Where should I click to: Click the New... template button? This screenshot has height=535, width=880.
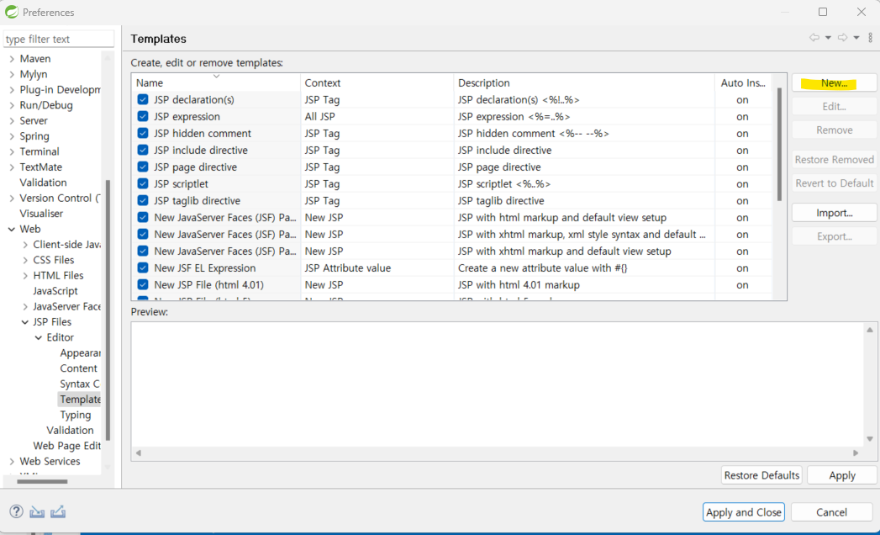[834, 82]
